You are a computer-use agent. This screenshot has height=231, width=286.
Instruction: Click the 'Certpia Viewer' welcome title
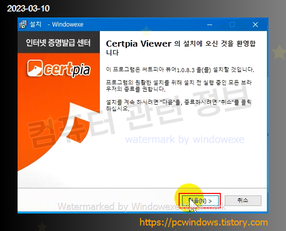181,48
